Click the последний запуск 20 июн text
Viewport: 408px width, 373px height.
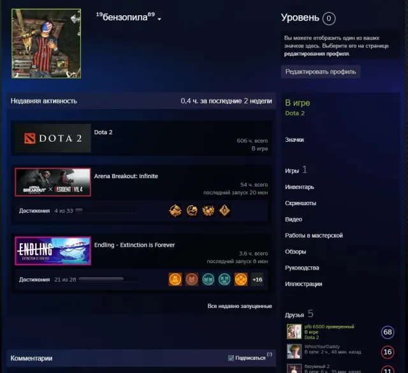[235, 193]
